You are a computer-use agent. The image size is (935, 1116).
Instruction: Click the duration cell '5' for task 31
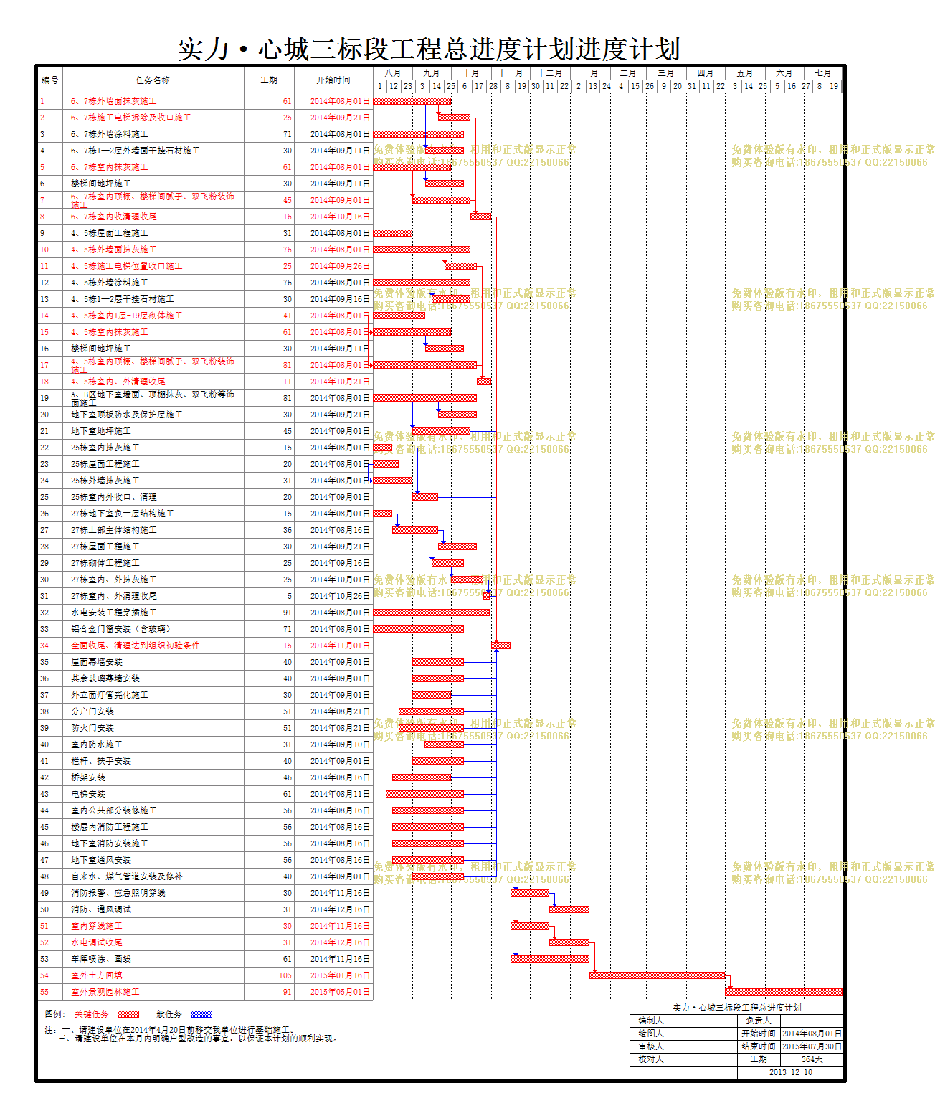click(290, 596)
